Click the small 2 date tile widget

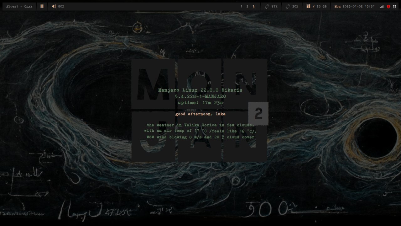coord(258,114)
